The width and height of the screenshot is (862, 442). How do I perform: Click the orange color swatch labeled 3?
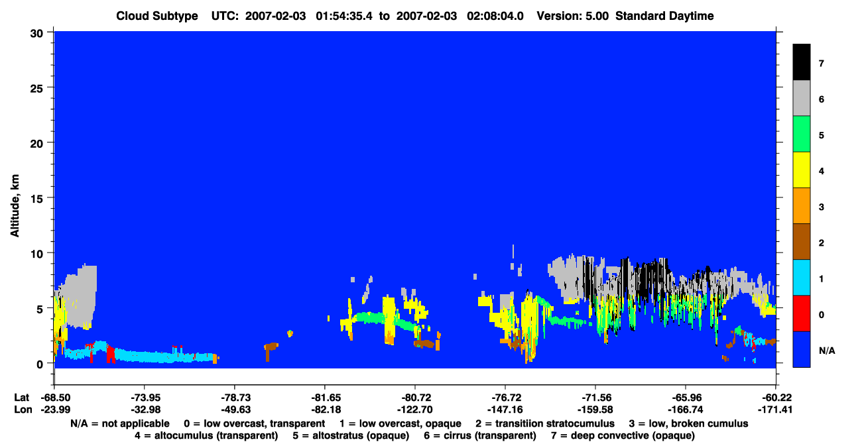802,206
